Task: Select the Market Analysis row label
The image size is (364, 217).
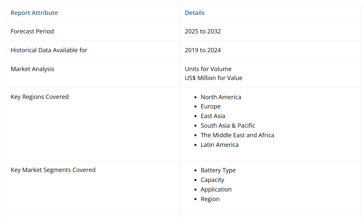Action: [x=33, y=69]
